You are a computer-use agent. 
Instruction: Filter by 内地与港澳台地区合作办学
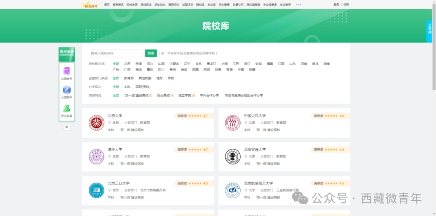click(243, 96)
